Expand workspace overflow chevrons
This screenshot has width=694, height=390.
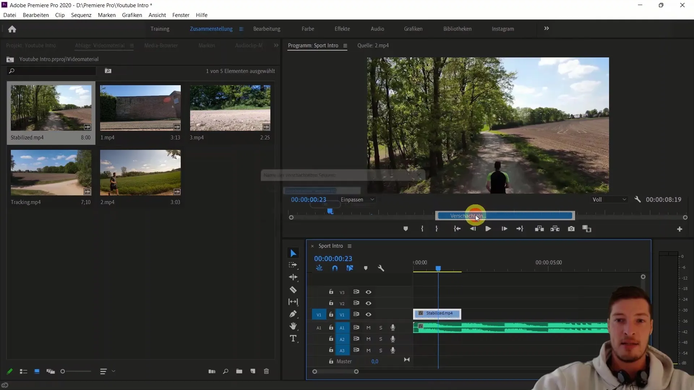(547, 29)
